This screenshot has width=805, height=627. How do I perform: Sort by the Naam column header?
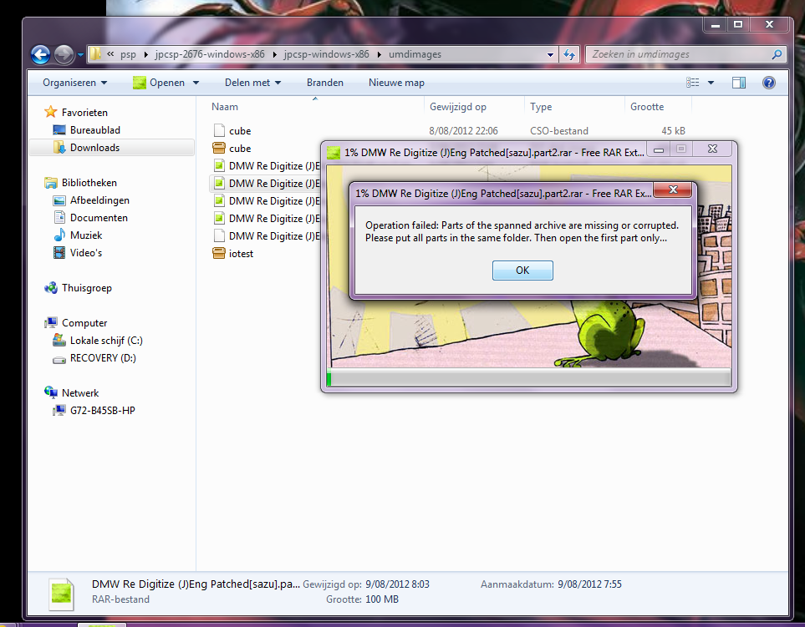225,107
